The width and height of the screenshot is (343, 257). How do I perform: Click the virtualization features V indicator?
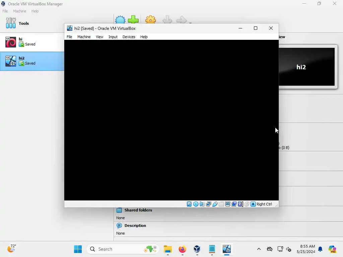point(241,204)
